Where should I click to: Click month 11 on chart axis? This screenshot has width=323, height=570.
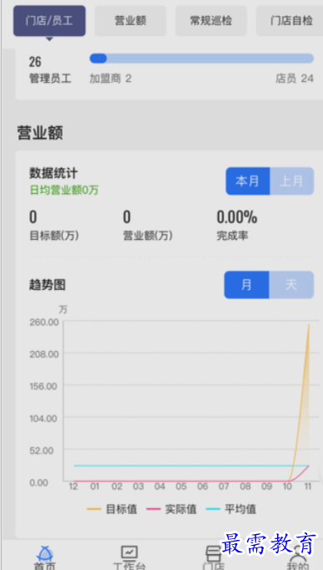click(308, 486)
